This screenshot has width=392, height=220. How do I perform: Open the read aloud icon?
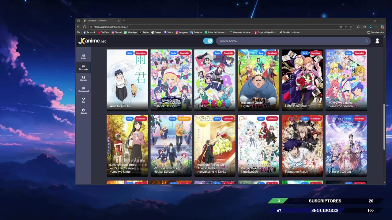[x=346, y=27]
